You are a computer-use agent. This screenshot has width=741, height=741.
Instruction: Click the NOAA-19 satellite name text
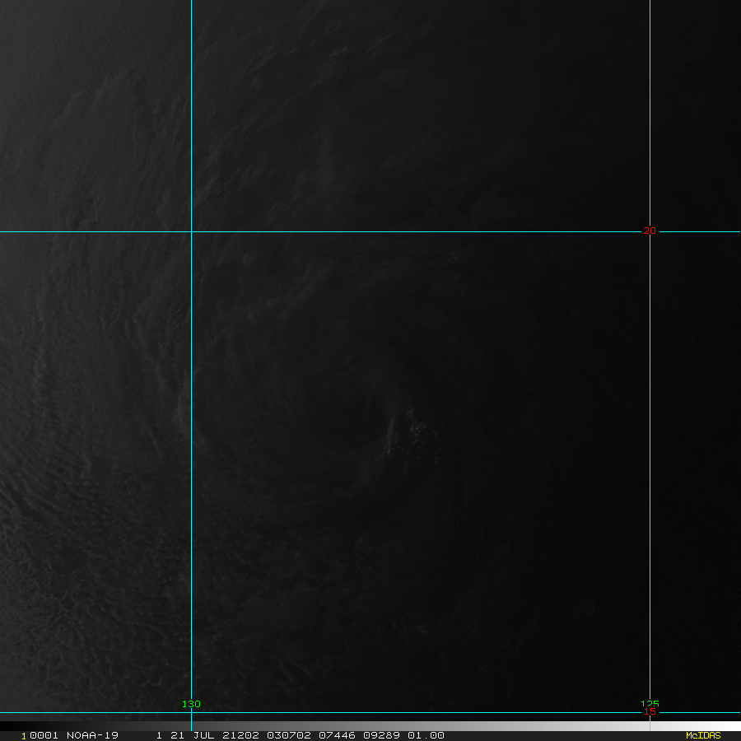click(x=92, y=735)
